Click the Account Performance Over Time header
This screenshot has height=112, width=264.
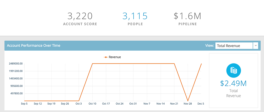(34, 46)
